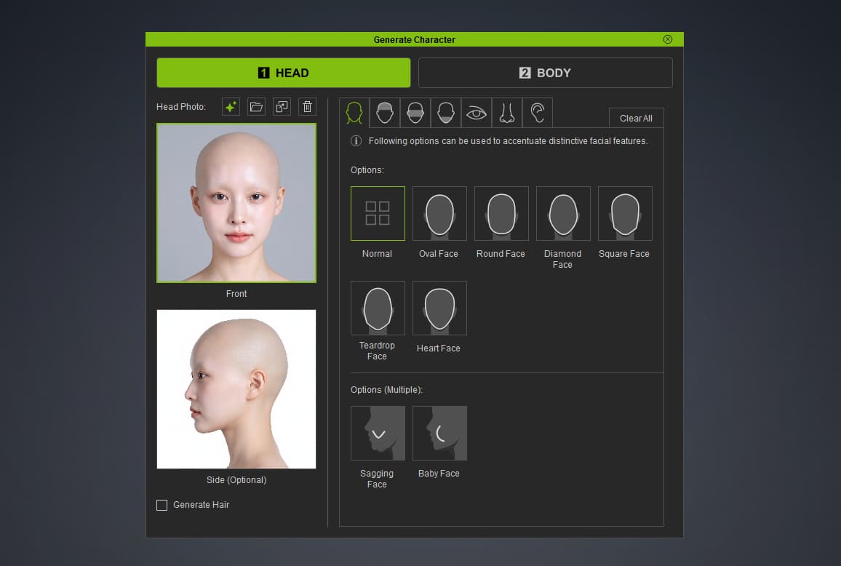Enable the Generate Hair checkbox
This screenshot has width=841, height=566.
[x=162, y=505]
